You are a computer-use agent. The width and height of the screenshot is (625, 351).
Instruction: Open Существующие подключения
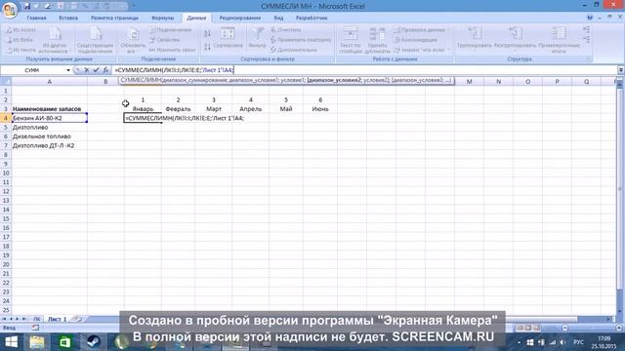(x=96, y=40)
